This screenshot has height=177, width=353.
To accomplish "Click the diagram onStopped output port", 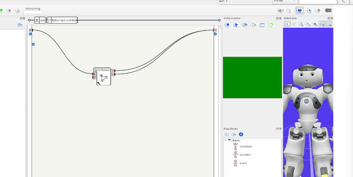I will click(215, 30).
